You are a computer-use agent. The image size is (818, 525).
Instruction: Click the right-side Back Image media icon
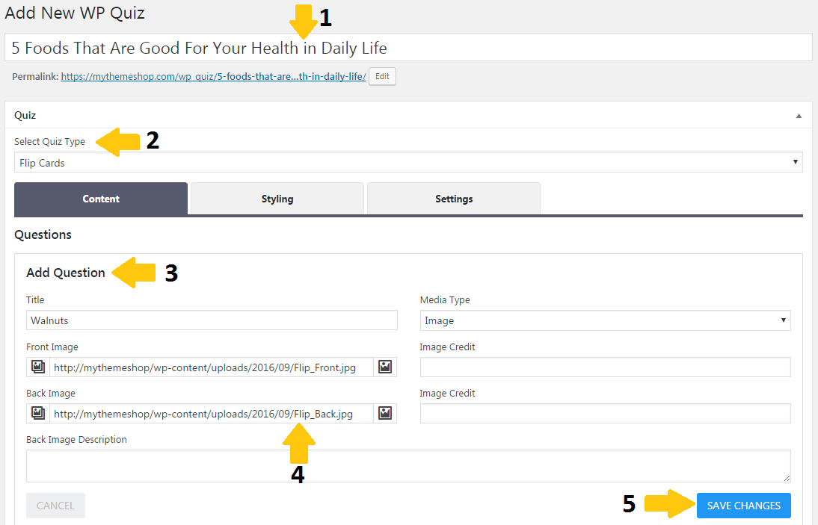pos(384,413)
